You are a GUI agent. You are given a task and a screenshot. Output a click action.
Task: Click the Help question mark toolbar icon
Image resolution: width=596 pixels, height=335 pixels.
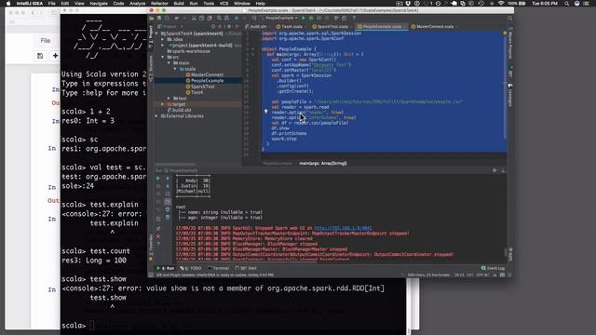pos(354,19)
